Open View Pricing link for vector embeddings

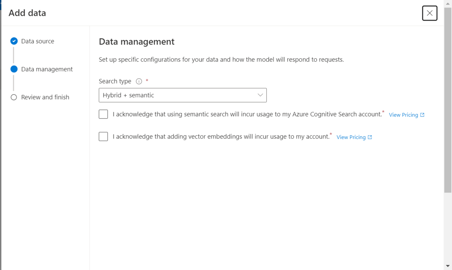click(x=354, y=137)
